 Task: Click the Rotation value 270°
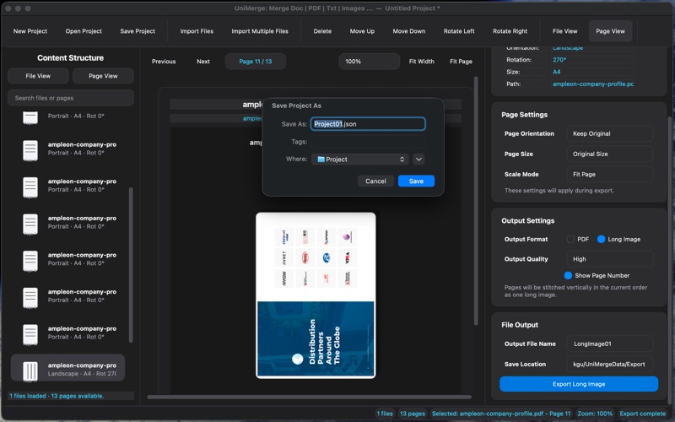[x=559, y=60]
